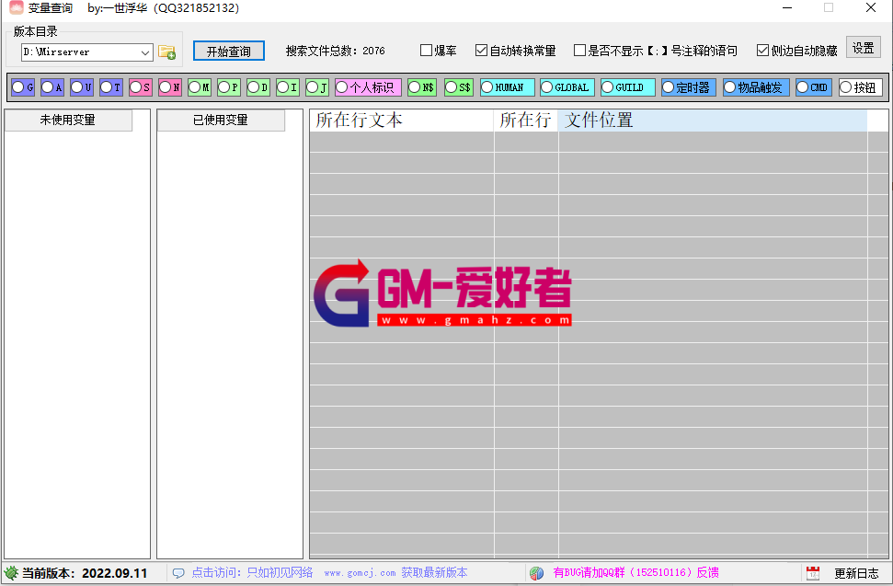The image size is (893, 586).
Task: Sort by 所在行文本 column header
Action: (x=402, y=121)
